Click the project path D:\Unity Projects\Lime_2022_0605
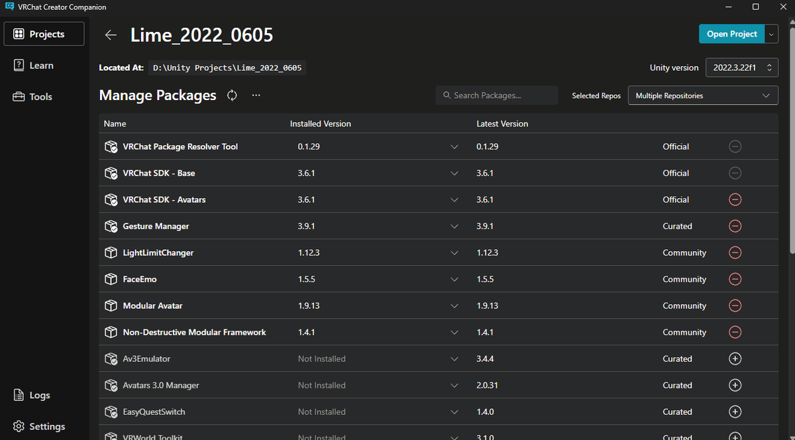795x440 pixels. pos(227,68)
